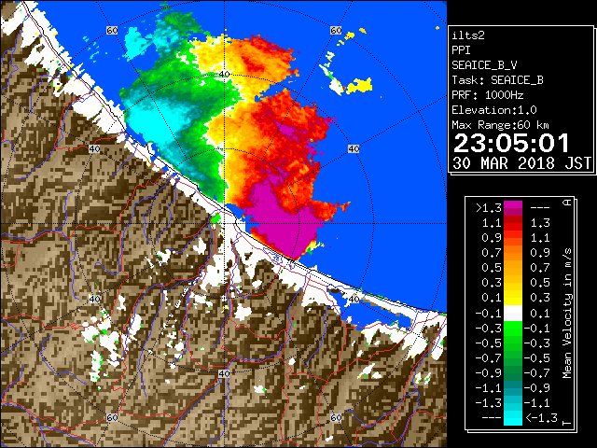The image size is (597, 448).
Task: Click the '>1.3' legend label
Action: pos(489,208)
